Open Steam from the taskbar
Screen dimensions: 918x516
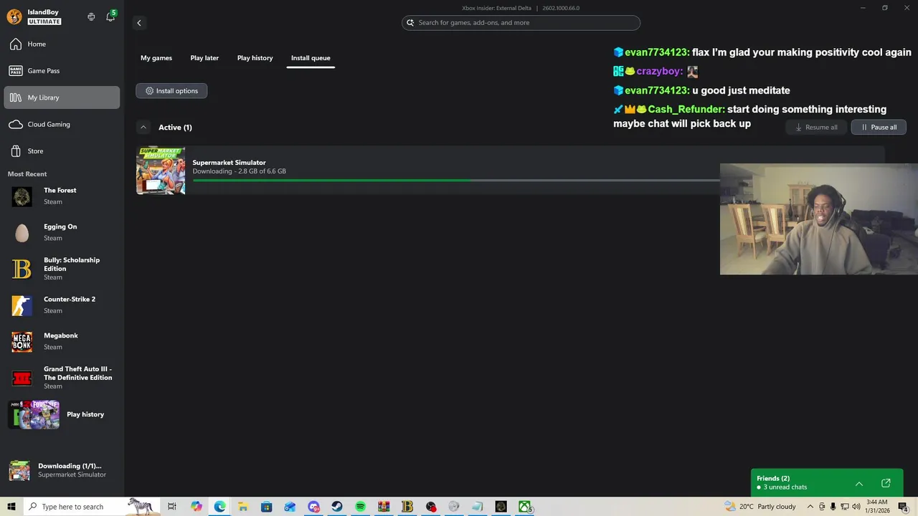point(337,507)
